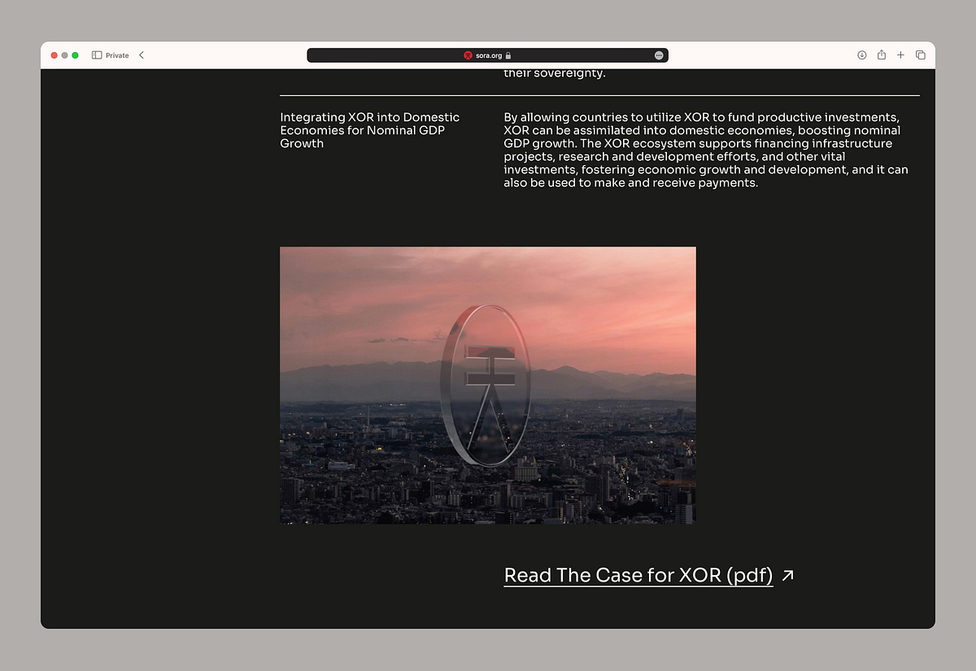
Task: Toggle the Safari sidebar icon
Action: pos(97,55)
